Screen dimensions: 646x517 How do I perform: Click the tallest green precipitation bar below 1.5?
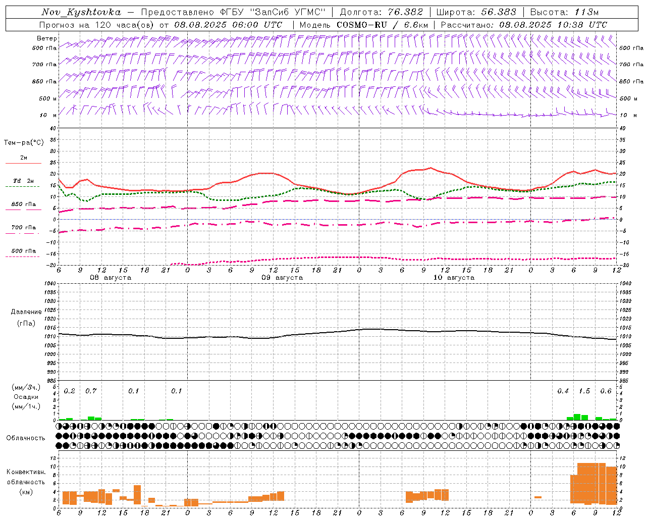(x=577, y=417)
